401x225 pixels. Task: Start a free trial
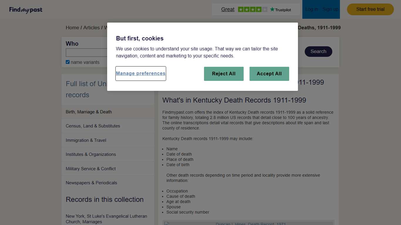coord(370,9)
